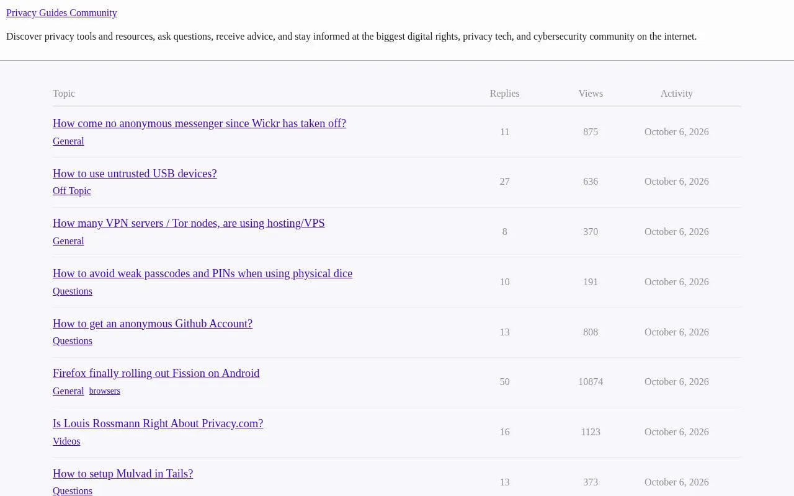Open General category under VPN servers topic

pyautogui.click(x=68, y=241)
